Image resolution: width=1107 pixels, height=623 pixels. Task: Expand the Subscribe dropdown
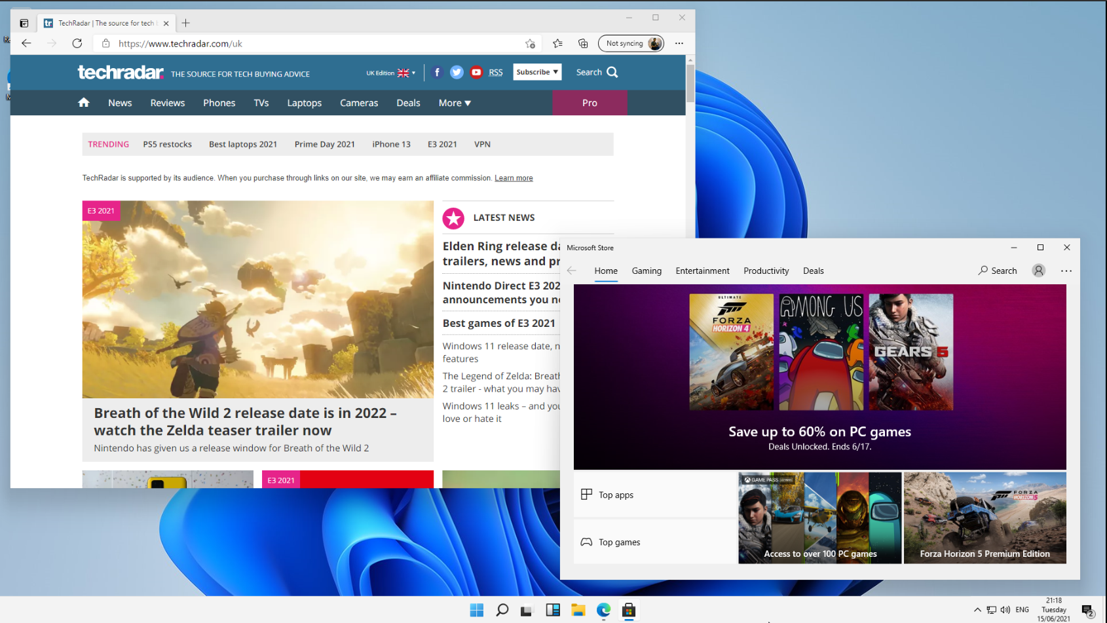tap(537, 72)
